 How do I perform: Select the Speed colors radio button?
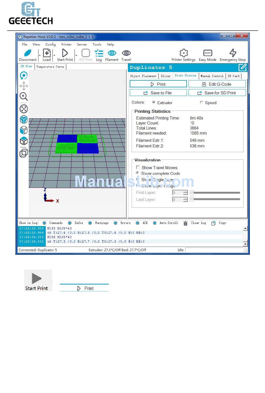[201, 102]
